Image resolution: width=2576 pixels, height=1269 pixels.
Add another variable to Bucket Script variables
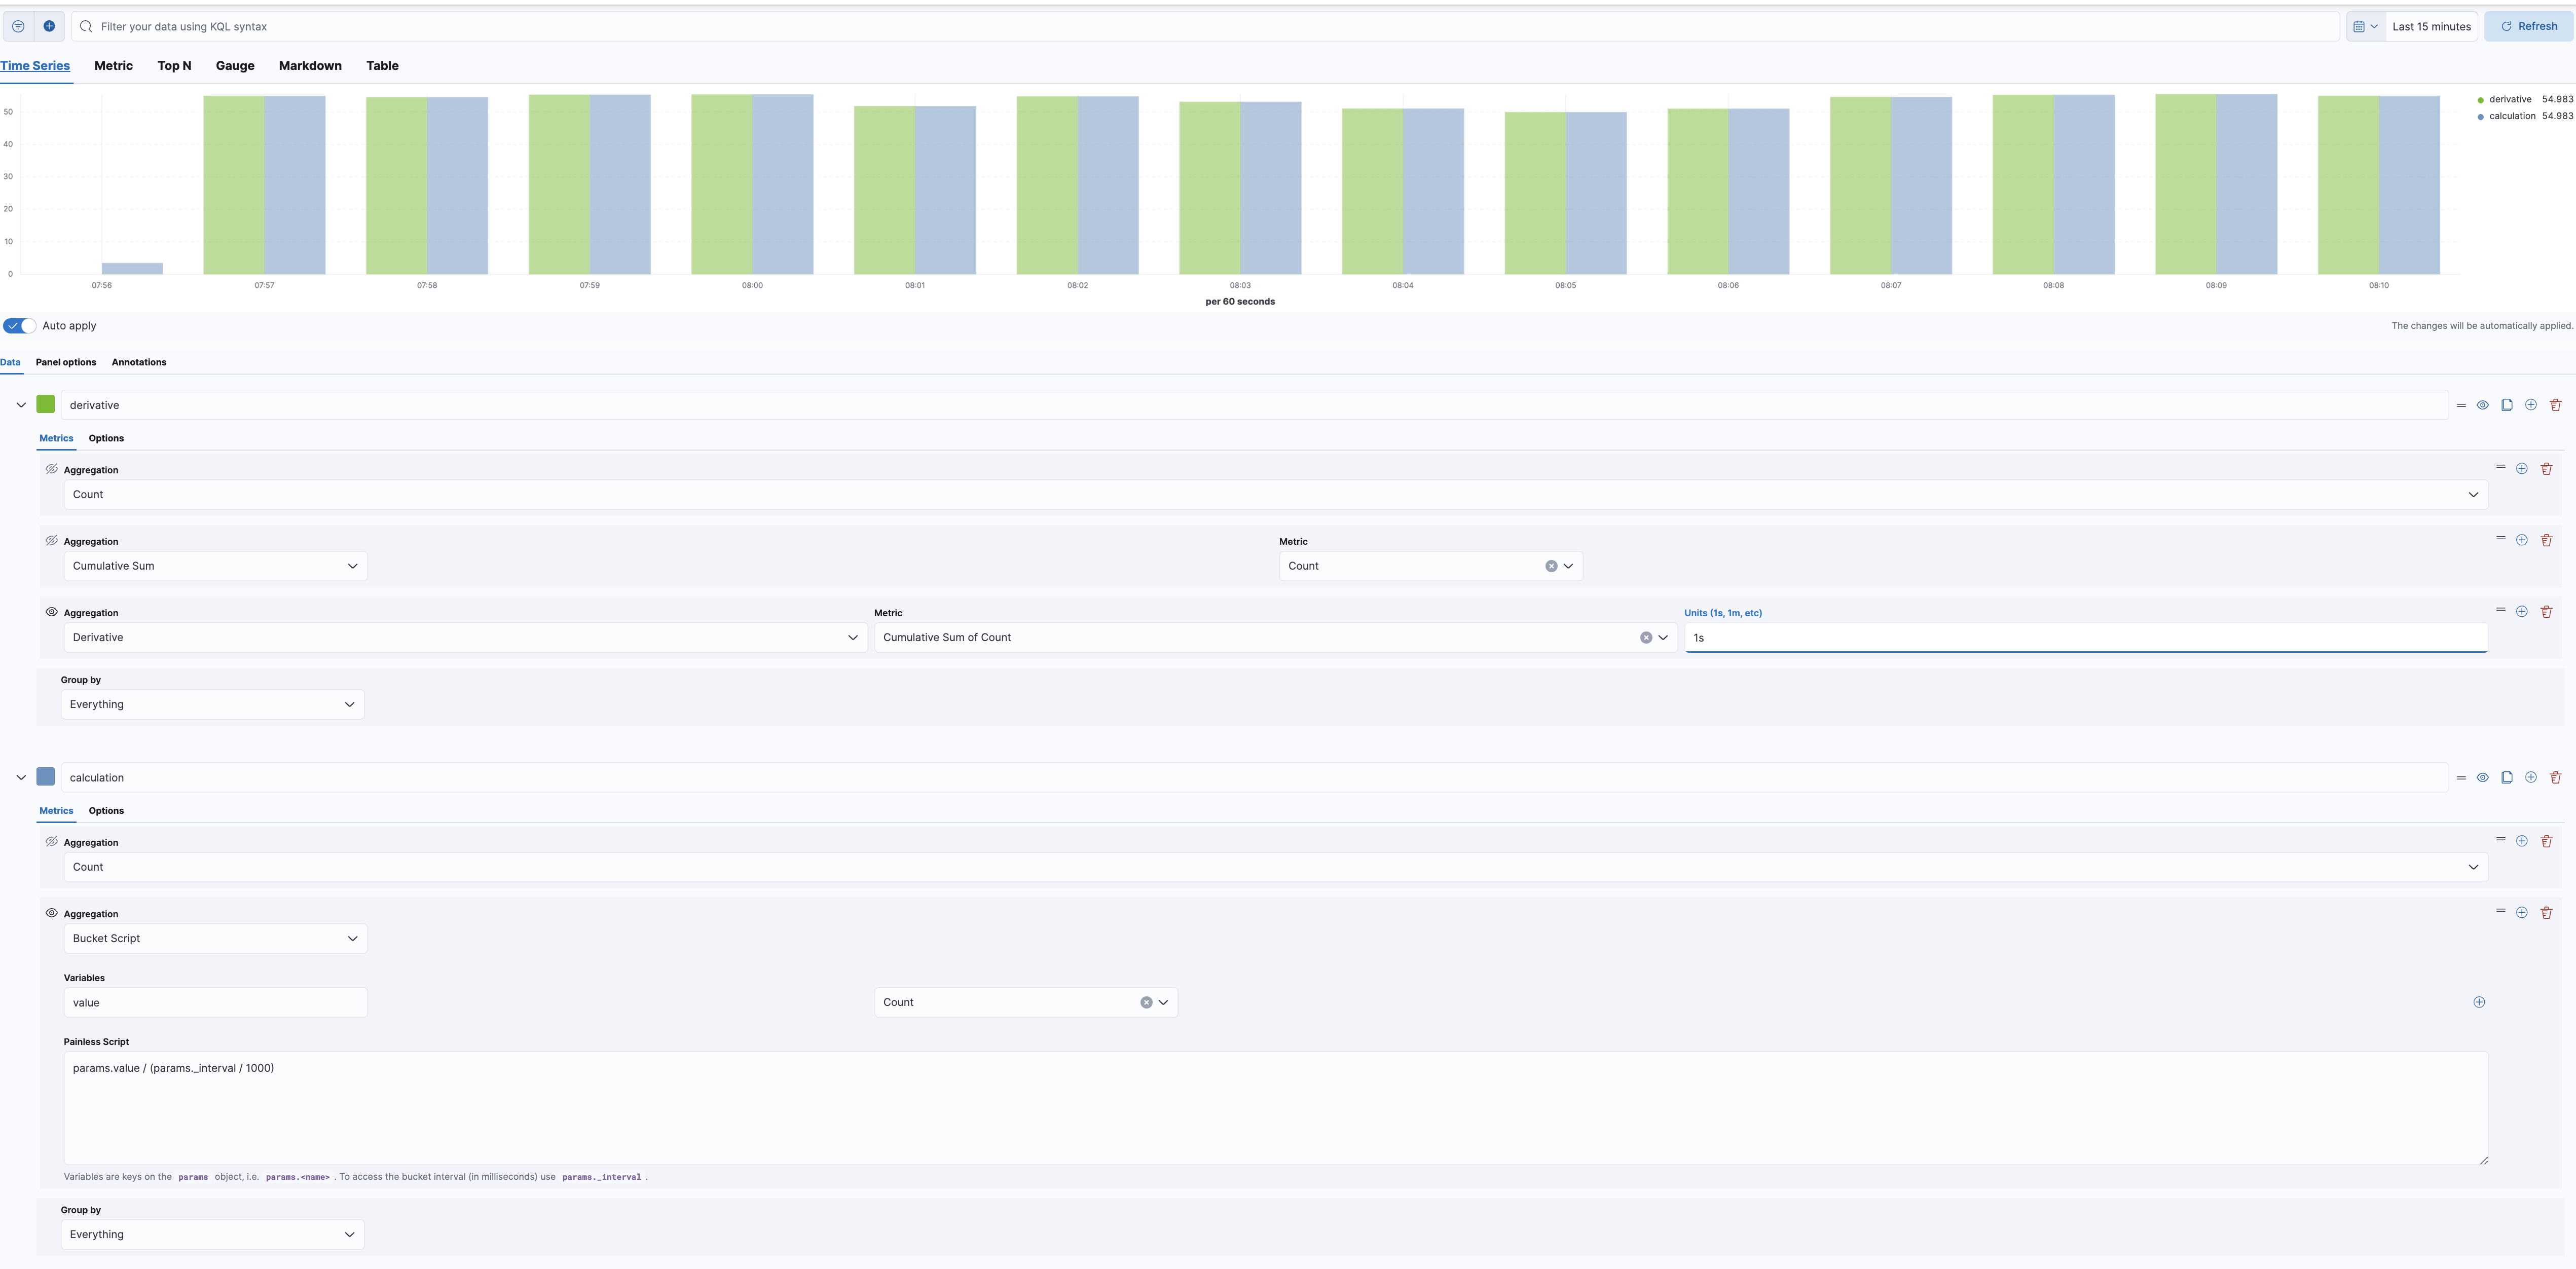coord(2479,1001)
